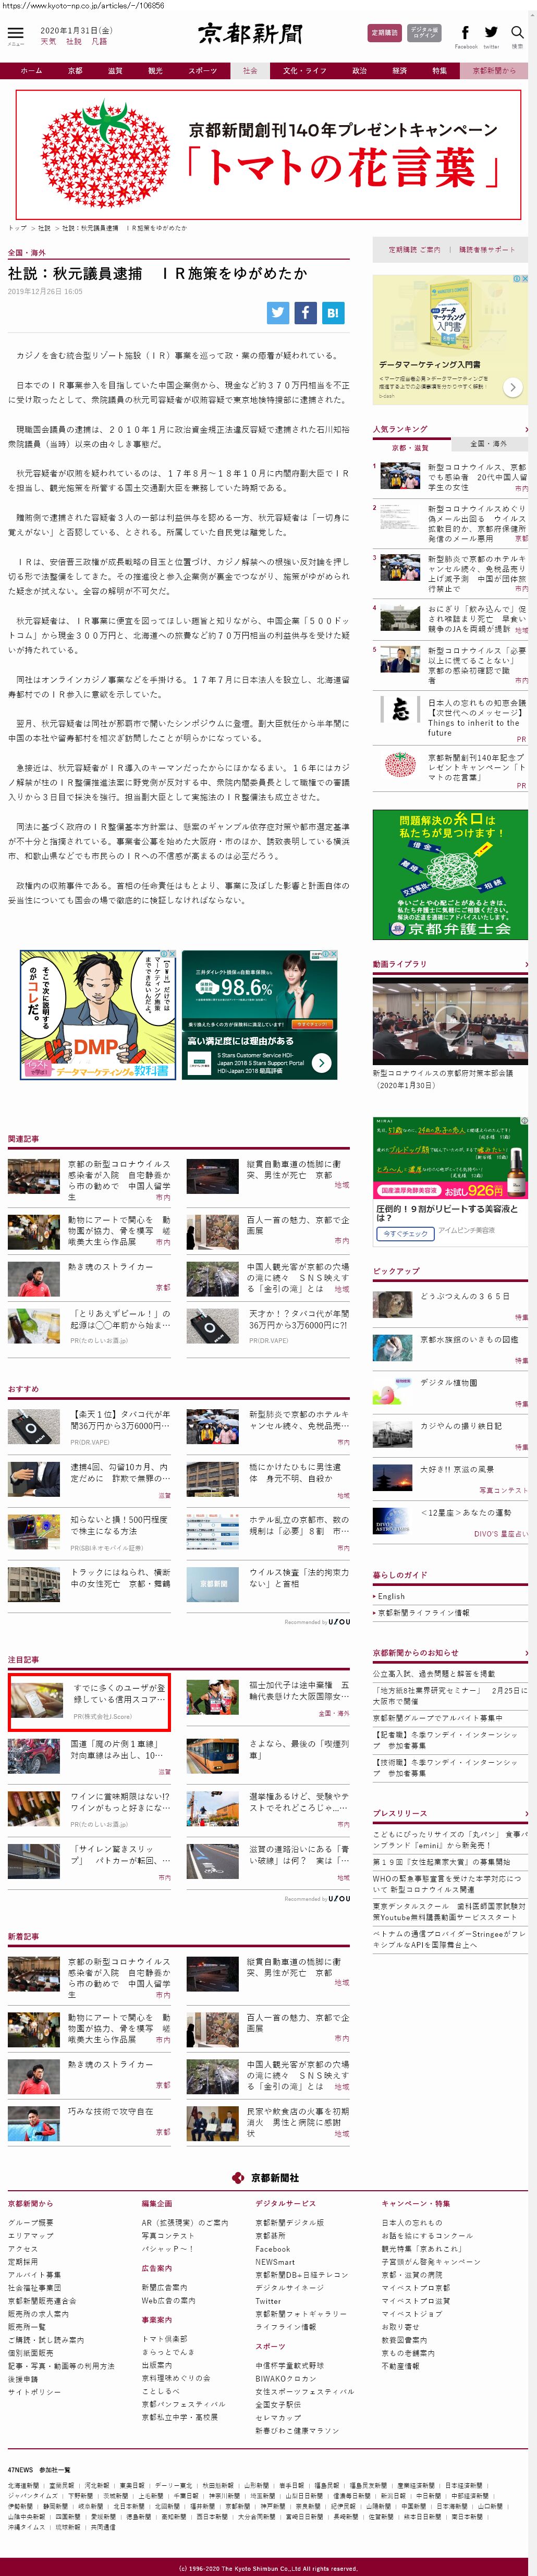The image size is (537, 2576).
Task: Expand プレスリリース section arrow
Action: tap(526, 1813)
